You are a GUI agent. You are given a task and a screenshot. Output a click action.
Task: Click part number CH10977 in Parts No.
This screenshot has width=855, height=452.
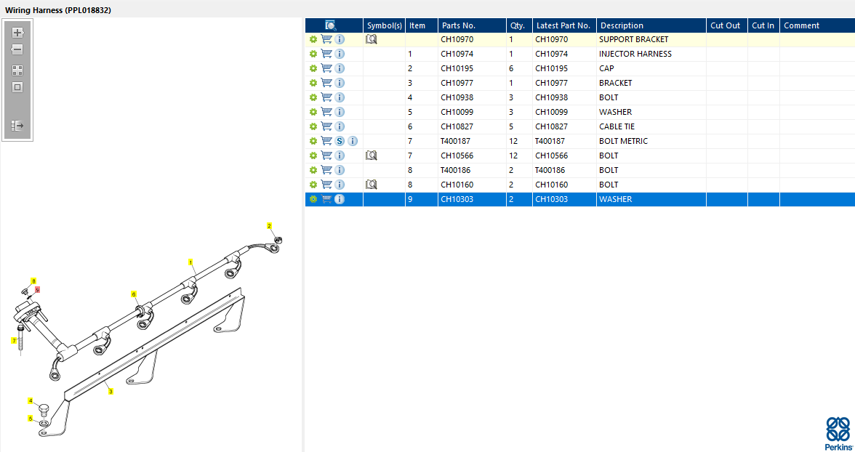click(457, 83)
